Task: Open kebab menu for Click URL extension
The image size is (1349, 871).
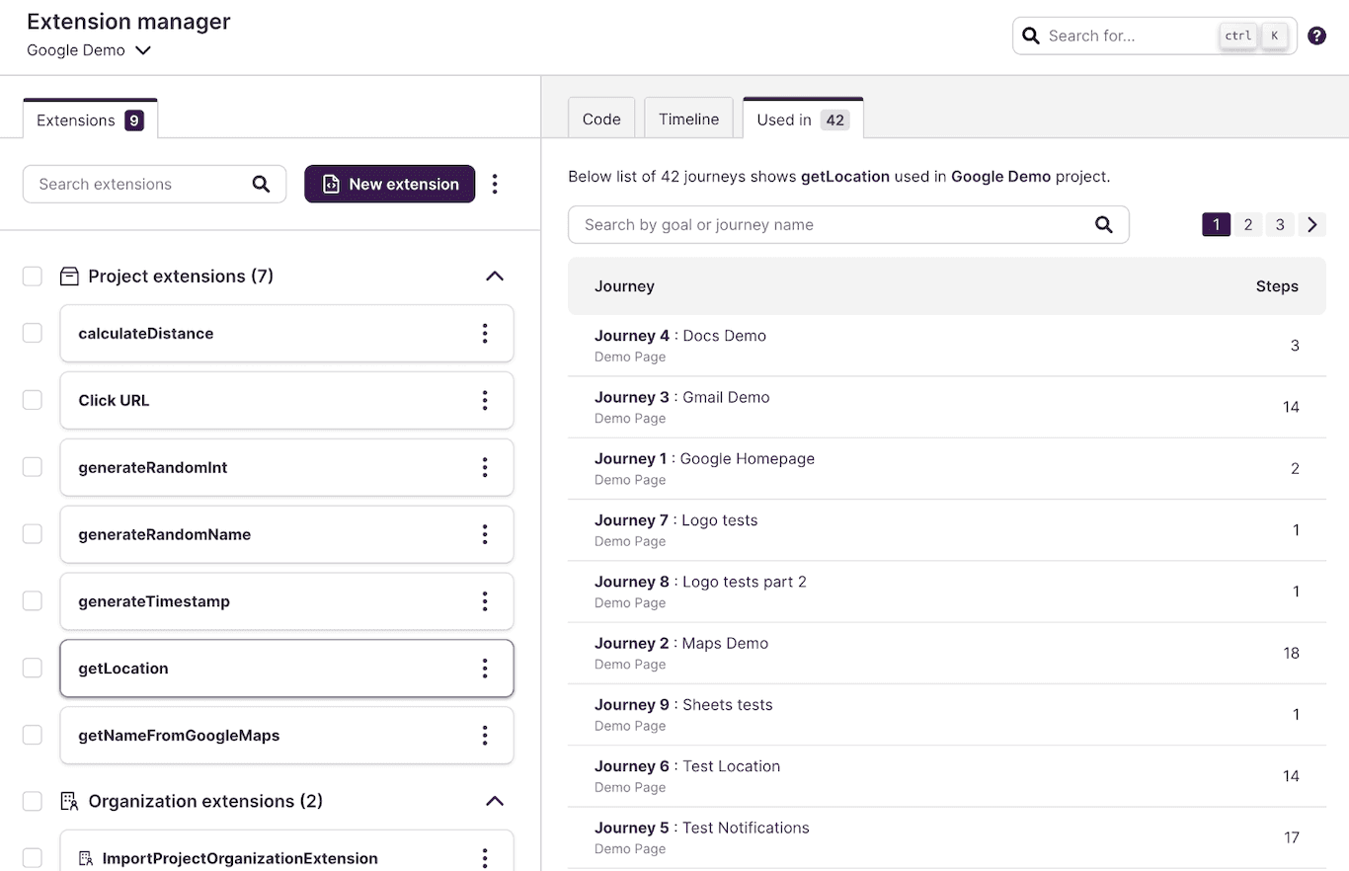Action: click(484, 401)
